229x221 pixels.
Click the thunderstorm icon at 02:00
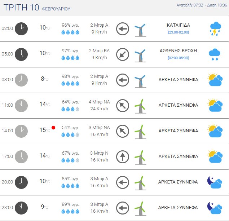pyautogui.click(x=215, y=29)
